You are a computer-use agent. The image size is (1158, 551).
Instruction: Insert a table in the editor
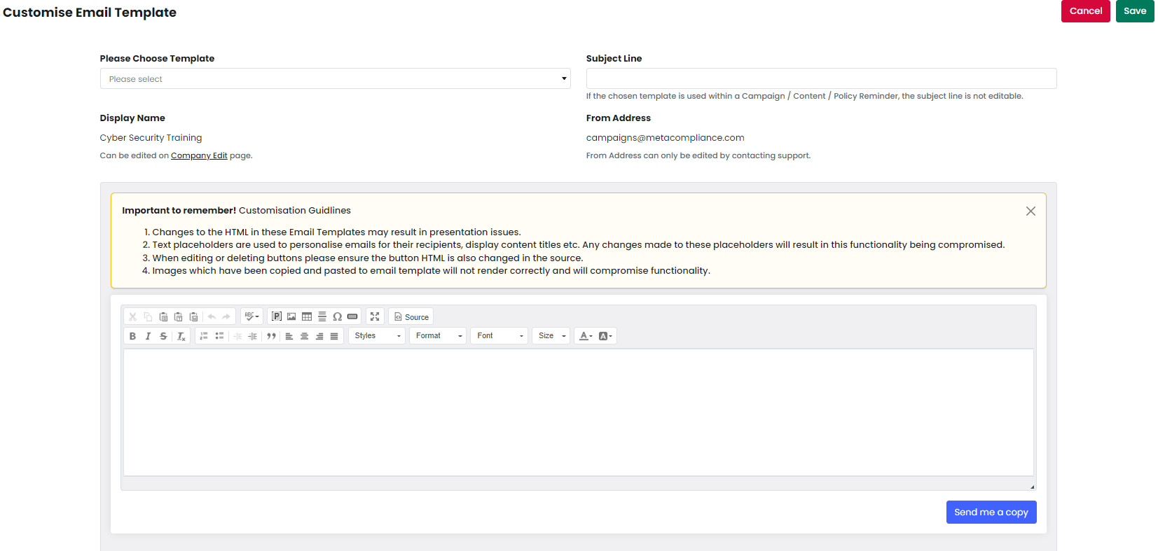[307, 316]
